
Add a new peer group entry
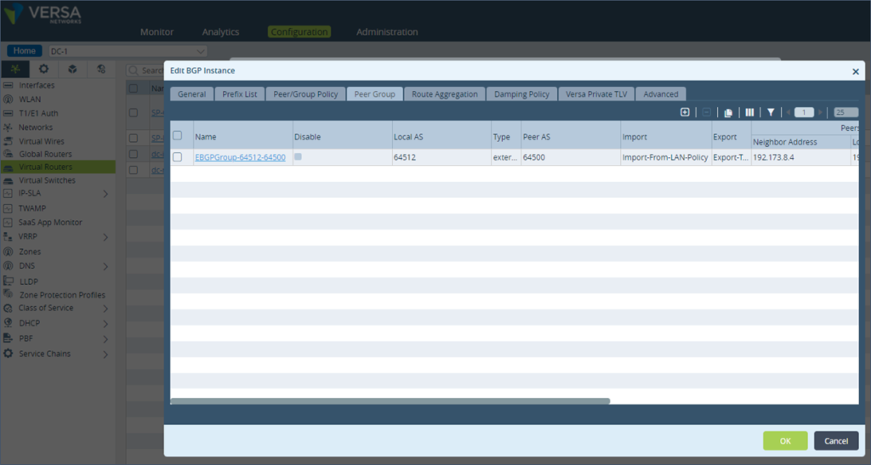coord(685,112)
